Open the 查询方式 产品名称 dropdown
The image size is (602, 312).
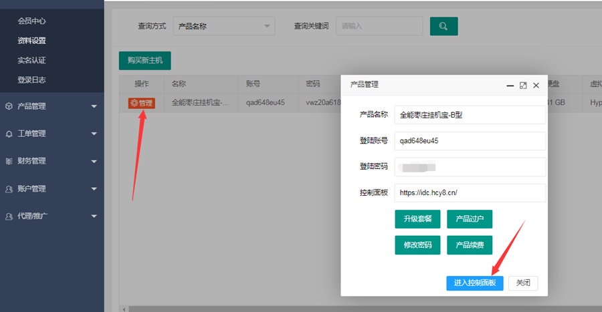223,26
